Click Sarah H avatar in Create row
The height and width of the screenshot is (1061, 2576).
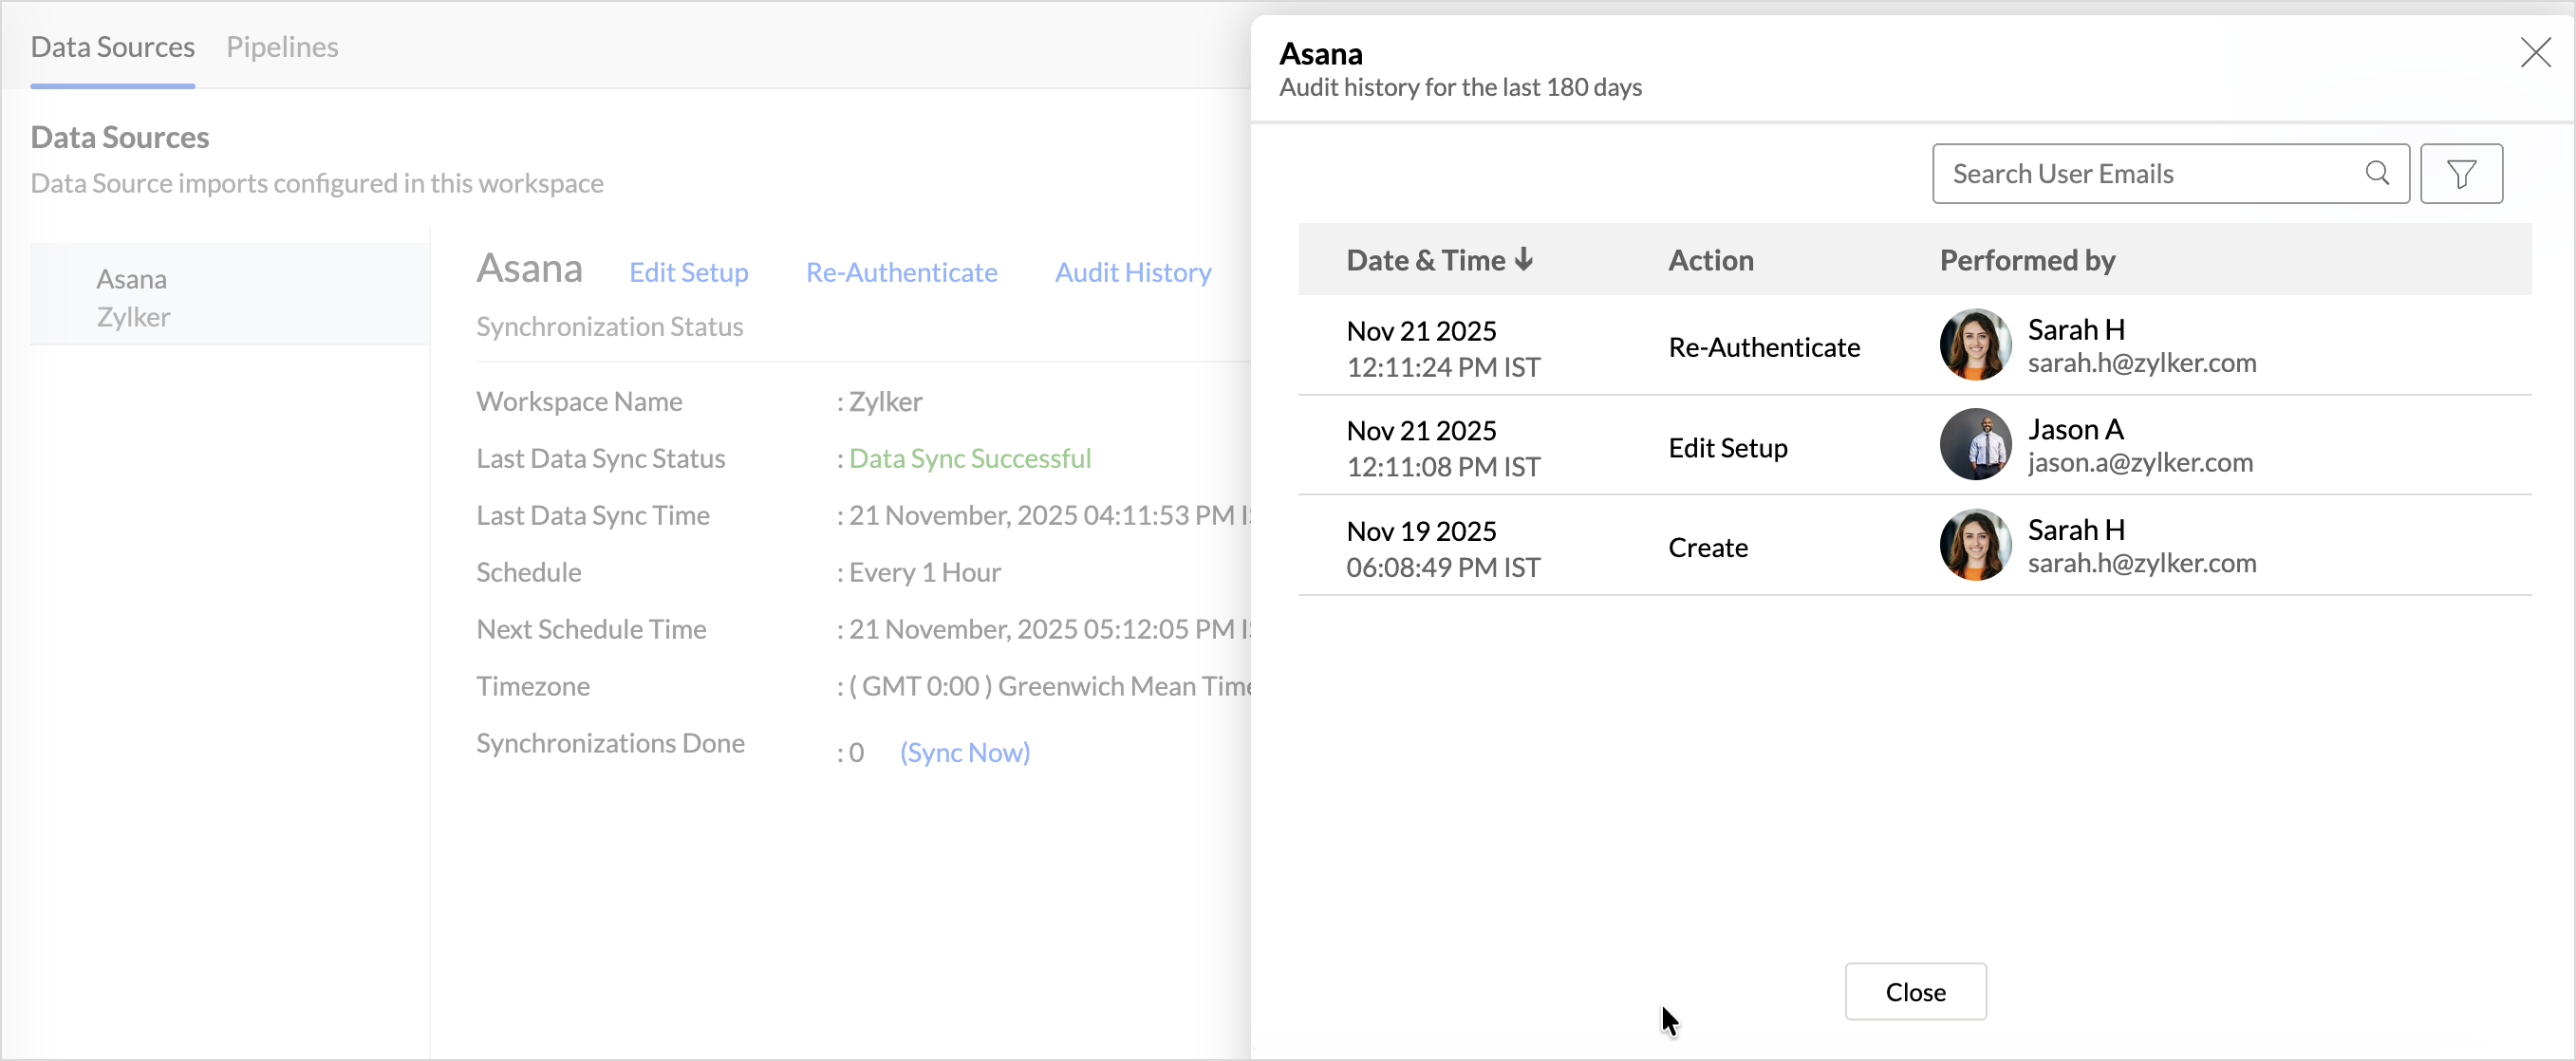pos(1974,545)
